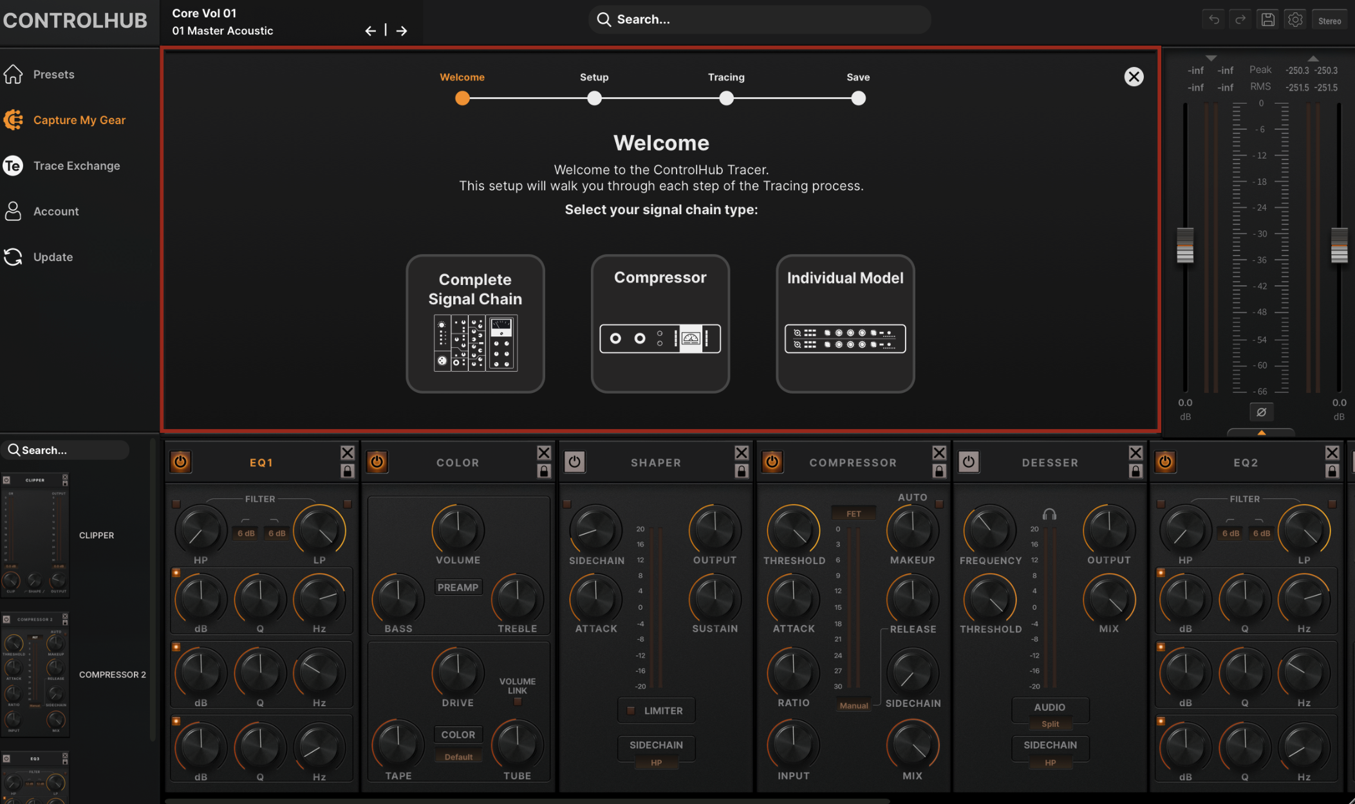Image resolution: width=1355 pixels, height=804 pixels.
Task: Click the right output fader handle
Action: (x=1339, y=245)
